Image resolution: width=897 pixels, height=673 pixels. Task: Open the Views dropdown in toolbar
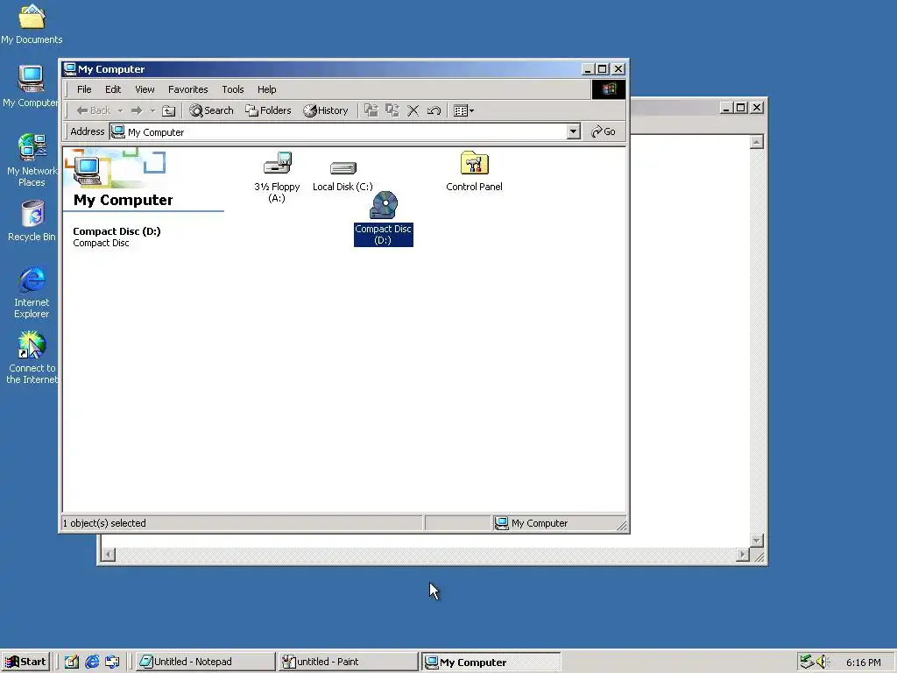463,110
